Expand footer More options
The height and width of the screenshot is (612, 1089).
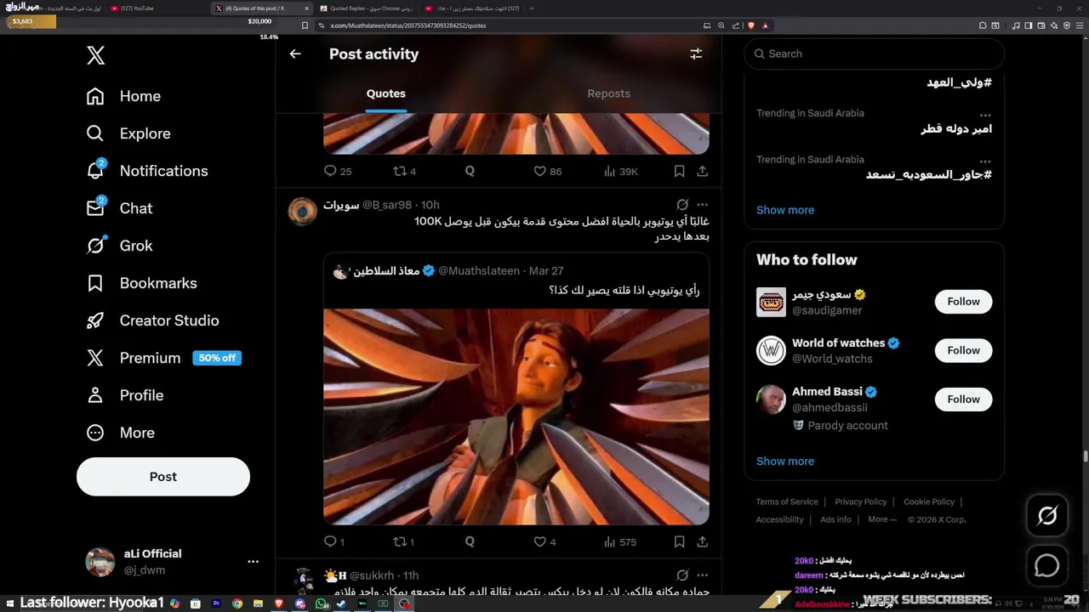[882, 519]
